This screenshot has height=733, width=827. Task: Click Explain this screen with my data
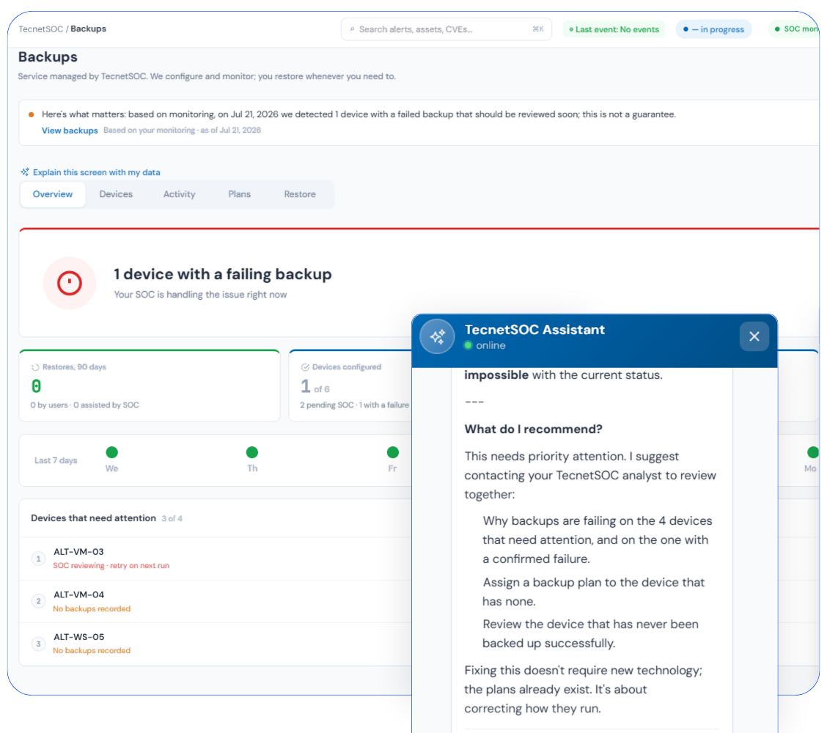[97, 172]
